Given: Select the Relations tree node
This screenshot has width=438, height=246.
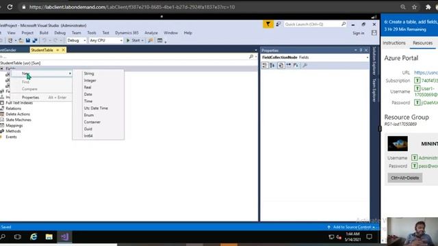Looking at the screenshot, I should (x=13, y=108).
